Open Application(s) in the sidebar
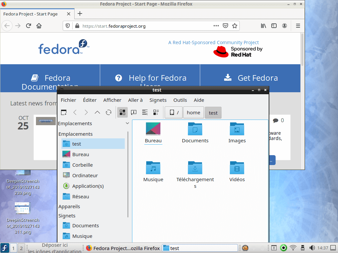 click(x=93, y=186)
